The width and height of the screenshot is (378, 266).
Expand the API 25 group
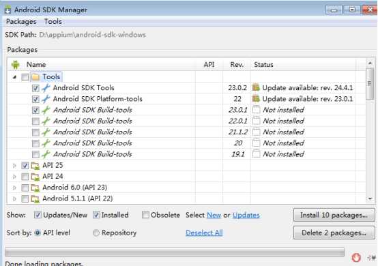pos(14,166)
